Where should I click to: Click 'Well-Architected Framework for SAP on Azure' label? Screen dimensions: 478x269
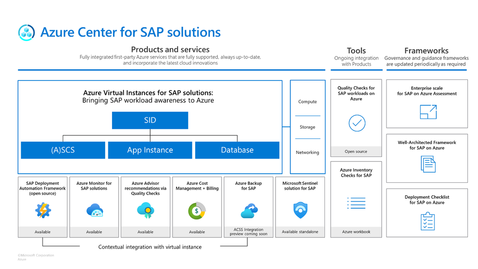tap(427, 145)
